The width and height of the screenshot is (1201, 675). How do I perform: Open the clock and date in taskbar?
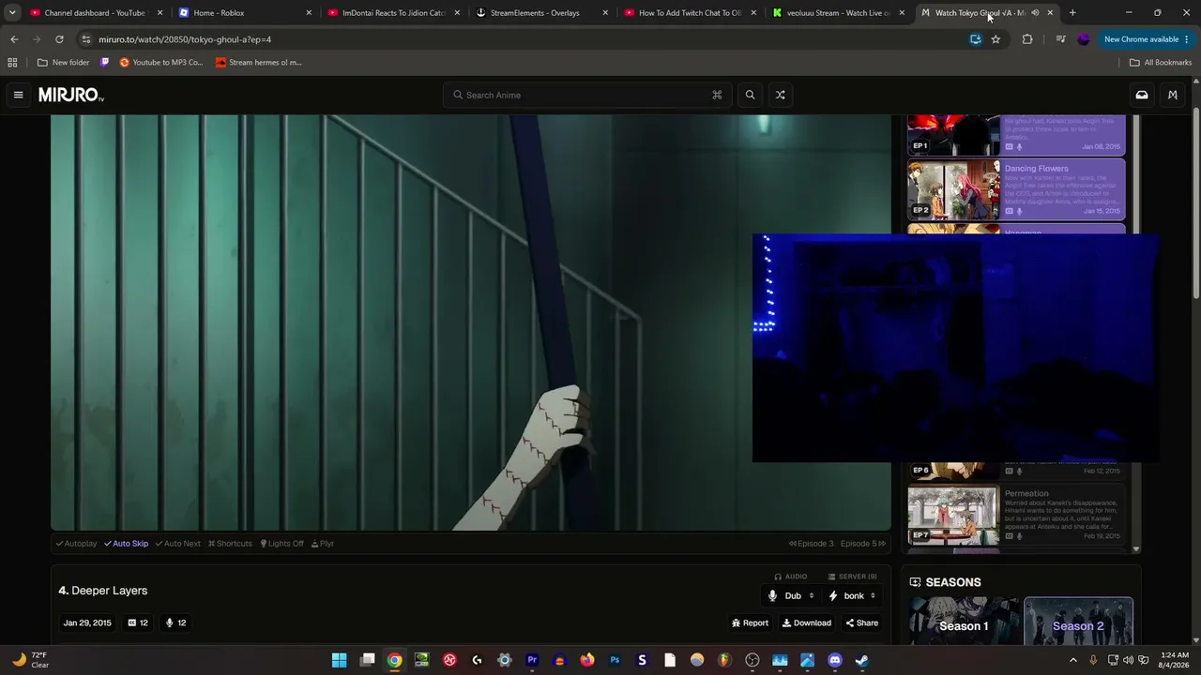point(1174,660)
